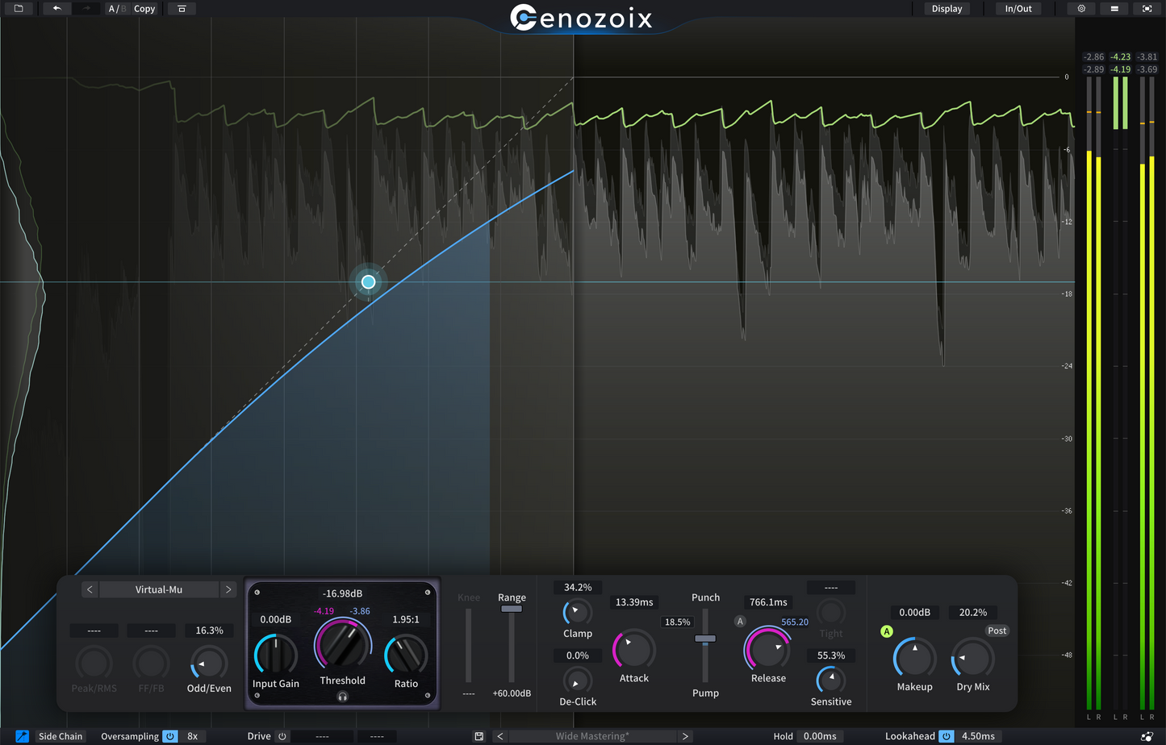Toggle the green A auto-makeup indicator

click(886, 631)
